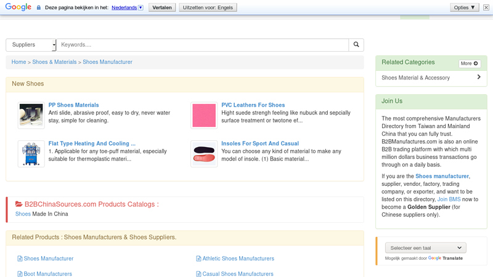
Task: Go to Home in the breadcrumb
Action: tap(18, 62)
